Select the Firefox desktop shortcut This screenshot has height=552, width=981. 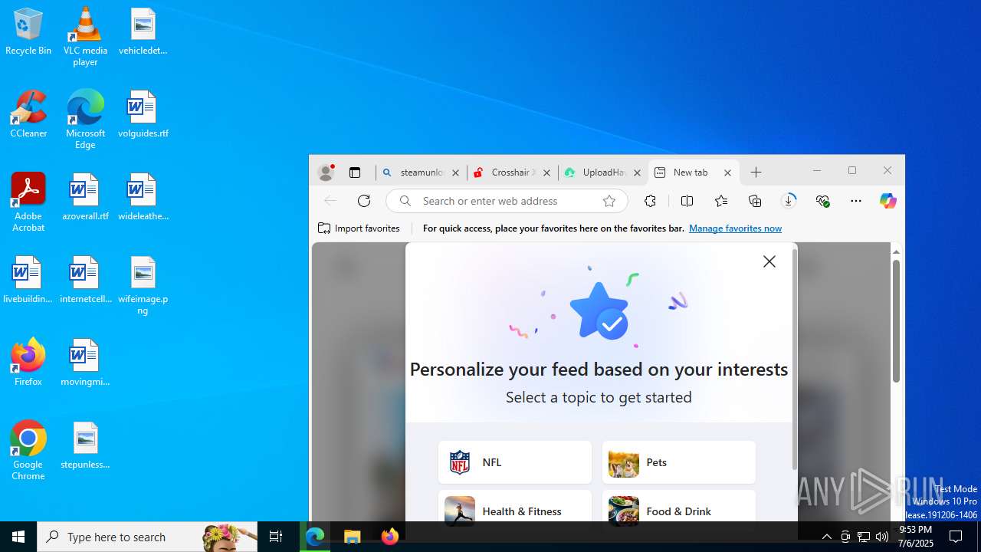[x=28, y=363]
